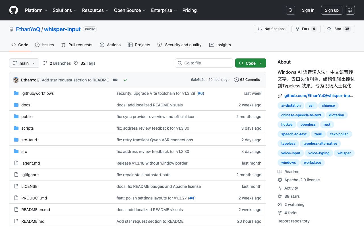Image resolution: width=364 pixels, height=227 pixels.
Task: Open the Solutions dropdown menu
Action: click(x=65, y=10)
